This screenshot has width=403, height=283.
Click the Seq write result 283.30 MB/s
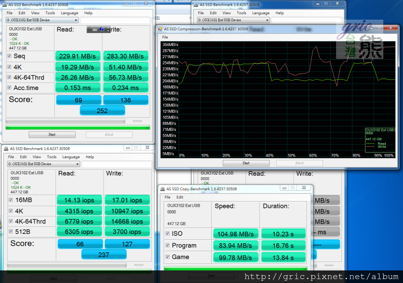126,56
